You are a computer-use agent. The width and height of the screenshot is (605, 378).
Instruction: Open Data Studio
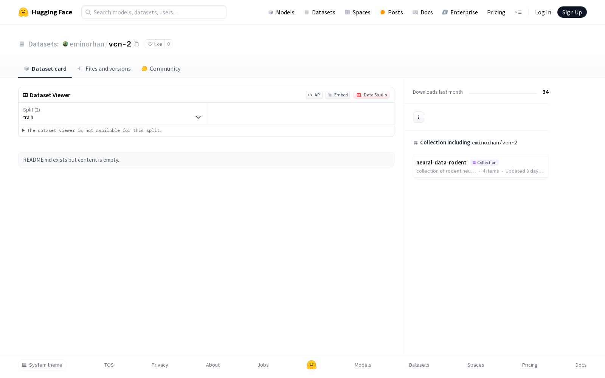click(x=372, y=95)
